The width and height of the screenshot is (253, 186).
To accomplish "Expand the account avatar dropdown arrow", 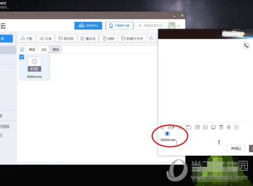I will point(179,26).
